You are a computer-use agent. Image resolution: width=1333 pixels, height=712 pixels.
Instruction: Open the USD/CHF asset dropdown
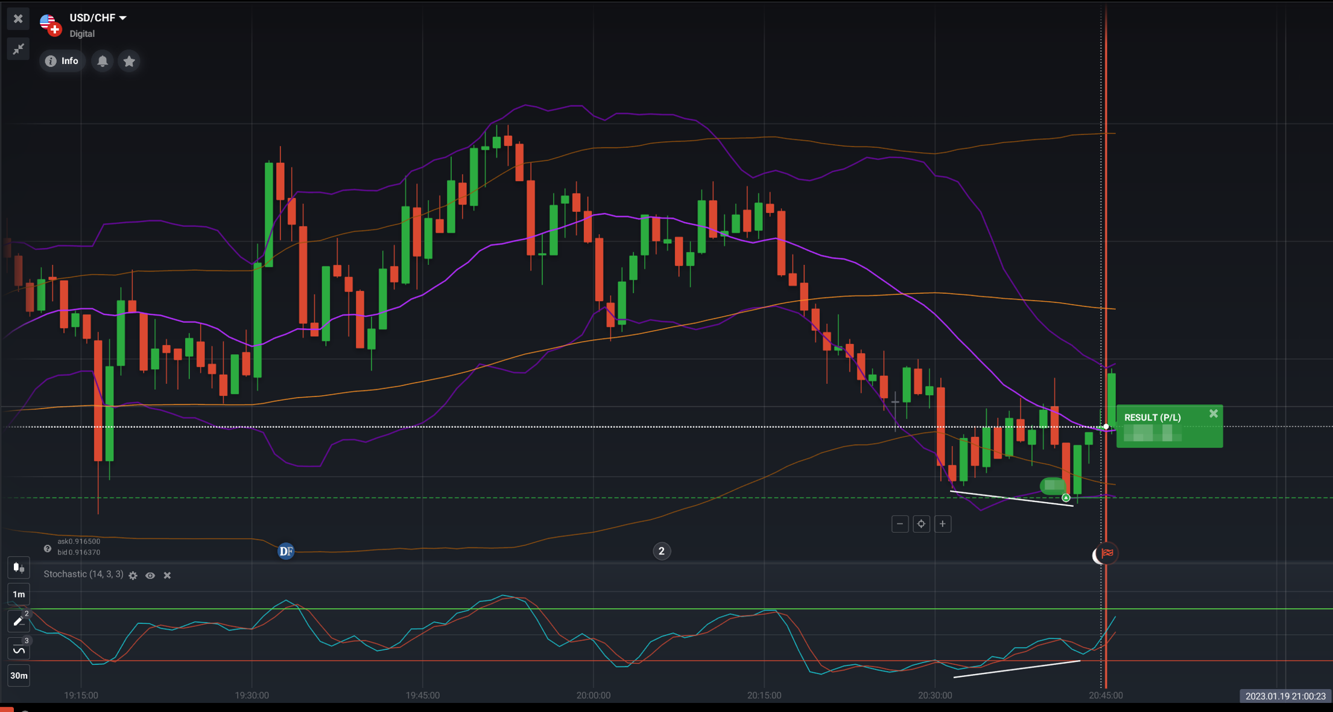pyautogui.click(x=98, y=17)
